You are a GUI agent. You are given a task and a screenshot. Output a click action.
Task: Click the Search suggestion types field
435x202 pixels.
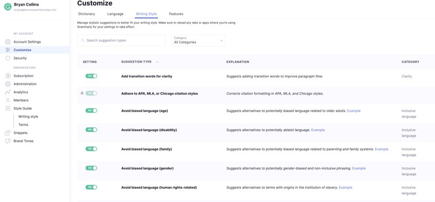point(121,40)
